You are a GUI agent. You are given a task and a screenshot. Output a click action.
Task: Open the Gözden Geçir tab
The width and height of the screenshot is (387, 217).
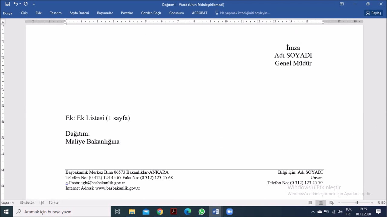point(151,13)
